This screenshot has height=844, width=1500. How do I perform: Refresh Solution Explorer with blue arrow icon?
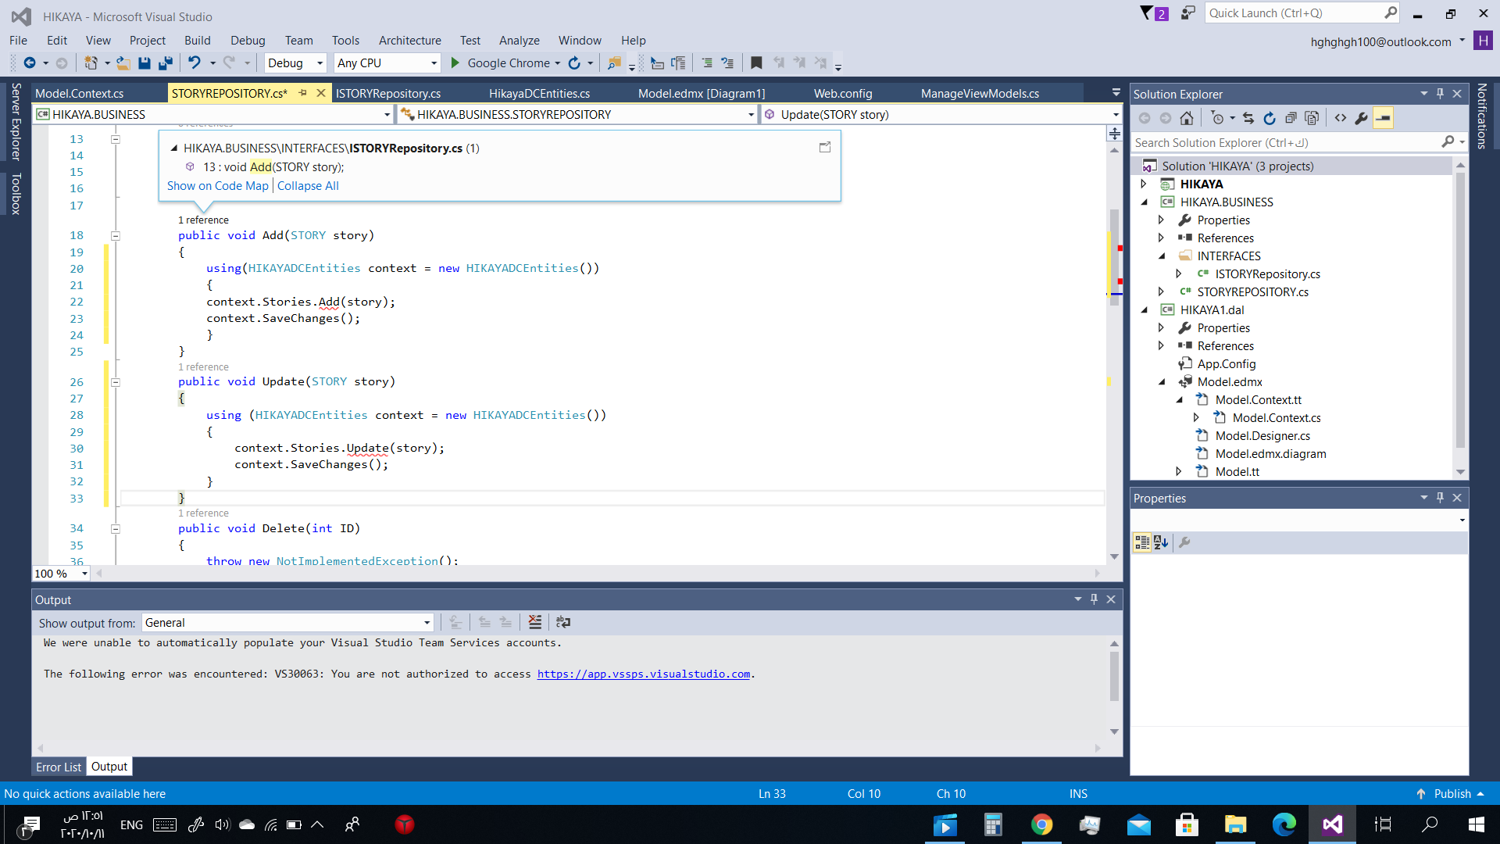[x=1270, y=118]
